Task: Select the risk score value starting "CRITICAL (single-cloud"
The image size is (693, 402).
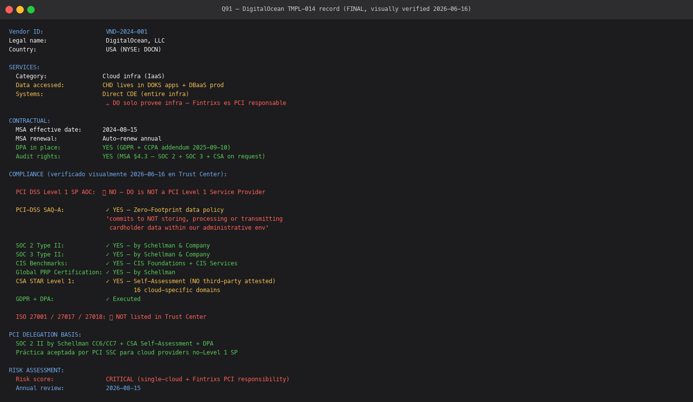Action: (198, 379)
